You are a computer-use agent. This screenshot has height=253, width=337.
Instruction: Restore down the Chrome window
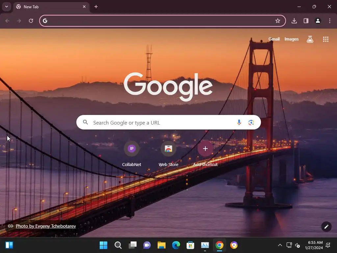pos(314,7)
